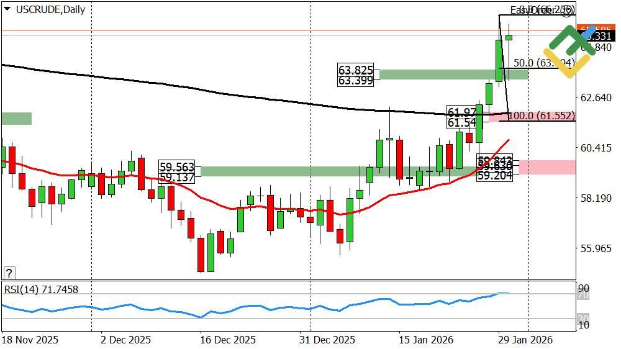
Task: Click the 62.640 price axis label
Action: pos(596,97)
